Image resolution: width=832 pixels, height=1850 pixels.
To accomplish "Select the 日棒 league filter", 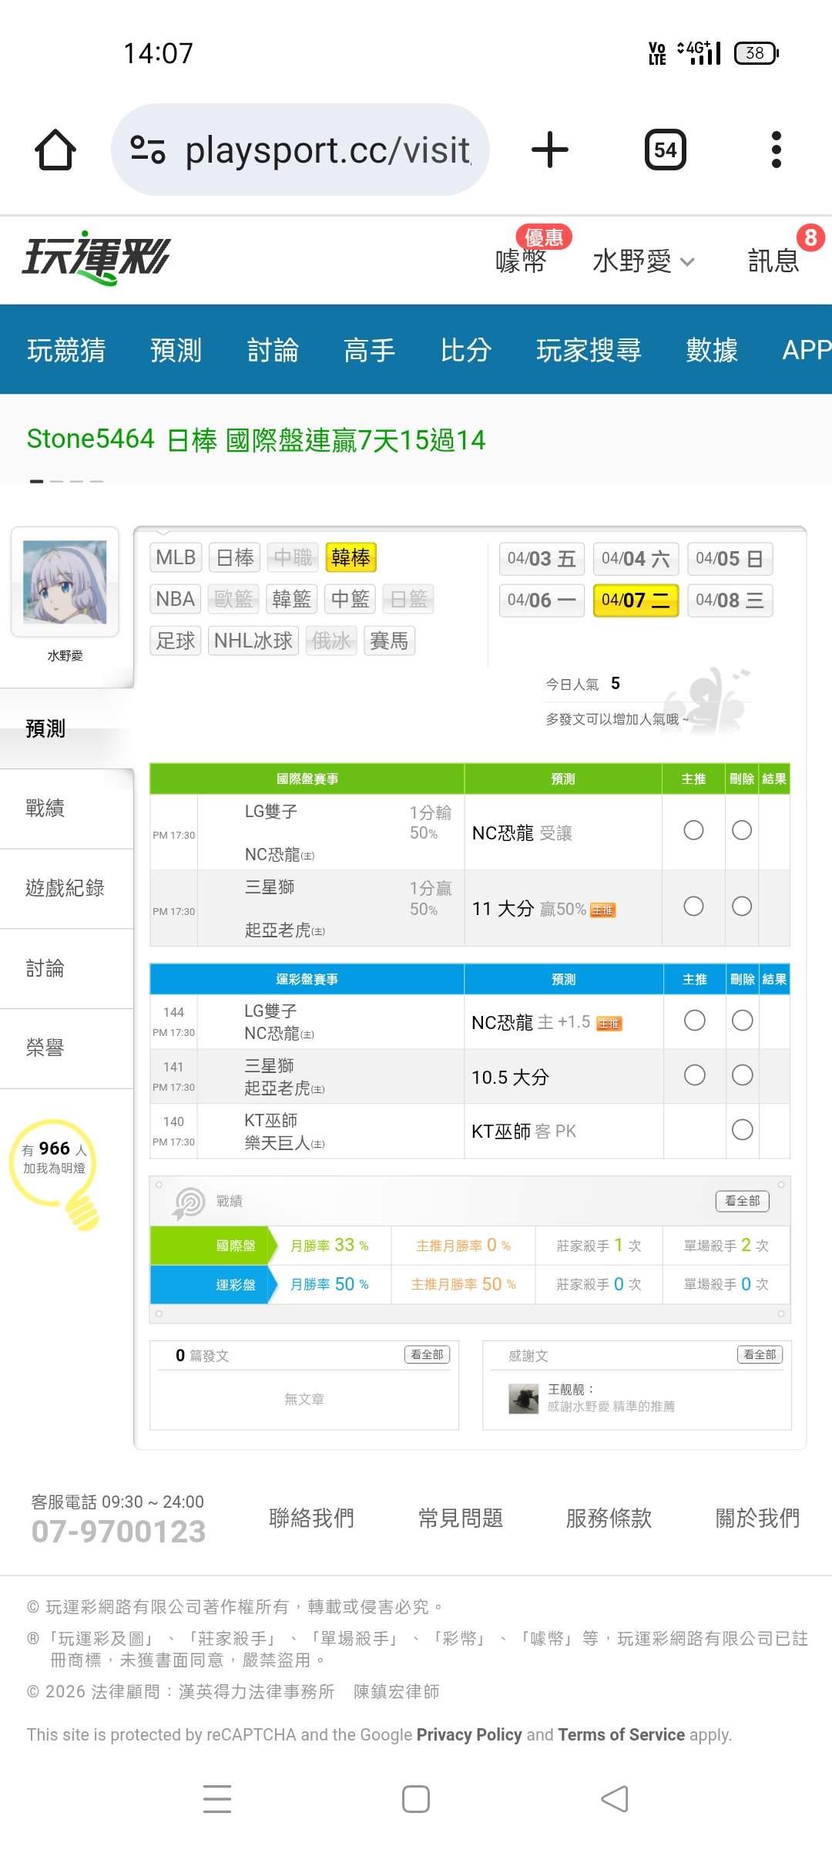I will (235, 557).
